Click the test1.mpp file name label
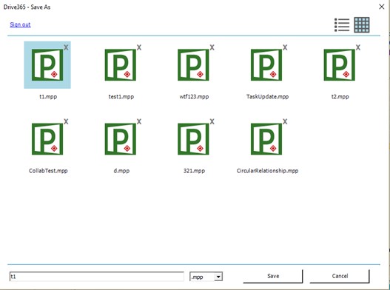 point(121,96)
